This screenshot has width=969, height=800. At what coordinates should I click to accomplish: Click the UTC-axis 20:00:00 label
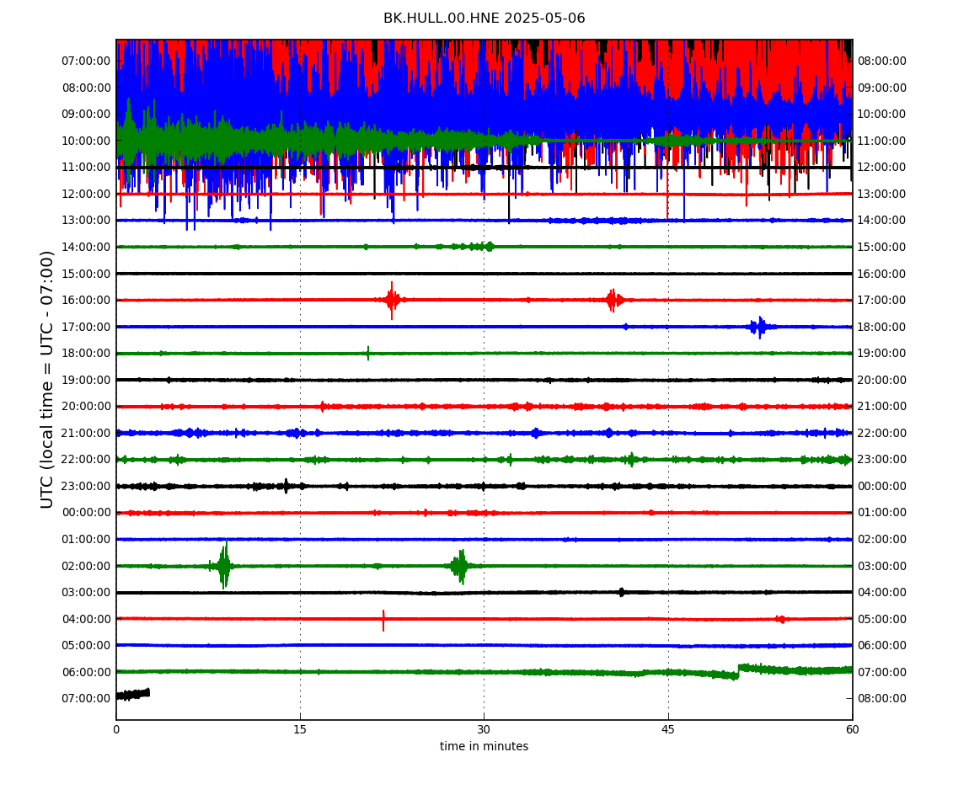coord(86,407)
